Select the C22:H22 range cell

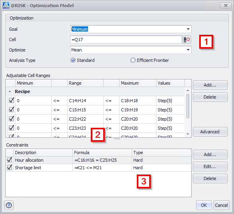tap(85, 119)
